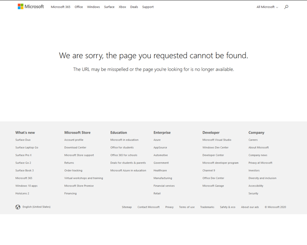Open Office Dev Center link
The height and width of the screenshot is (245, 307).
point(213,178)
